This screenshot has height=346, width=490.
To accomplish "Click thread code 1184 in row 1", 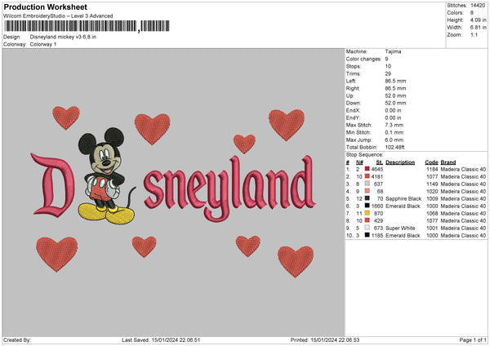I will coord(432,169).
